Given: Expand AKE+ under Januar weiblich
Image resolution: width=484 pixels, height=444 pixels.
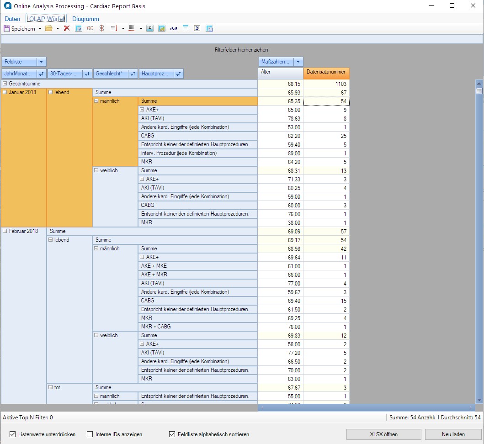Looking at the screenshot, I should click(142, 179).
